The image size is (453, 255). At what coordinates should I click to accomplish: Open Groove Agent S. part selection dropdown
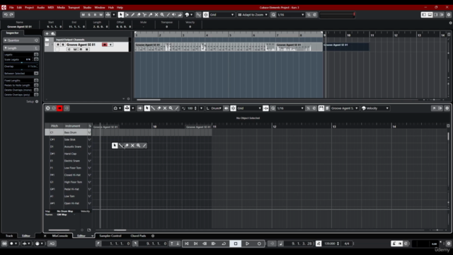point(344,108)
